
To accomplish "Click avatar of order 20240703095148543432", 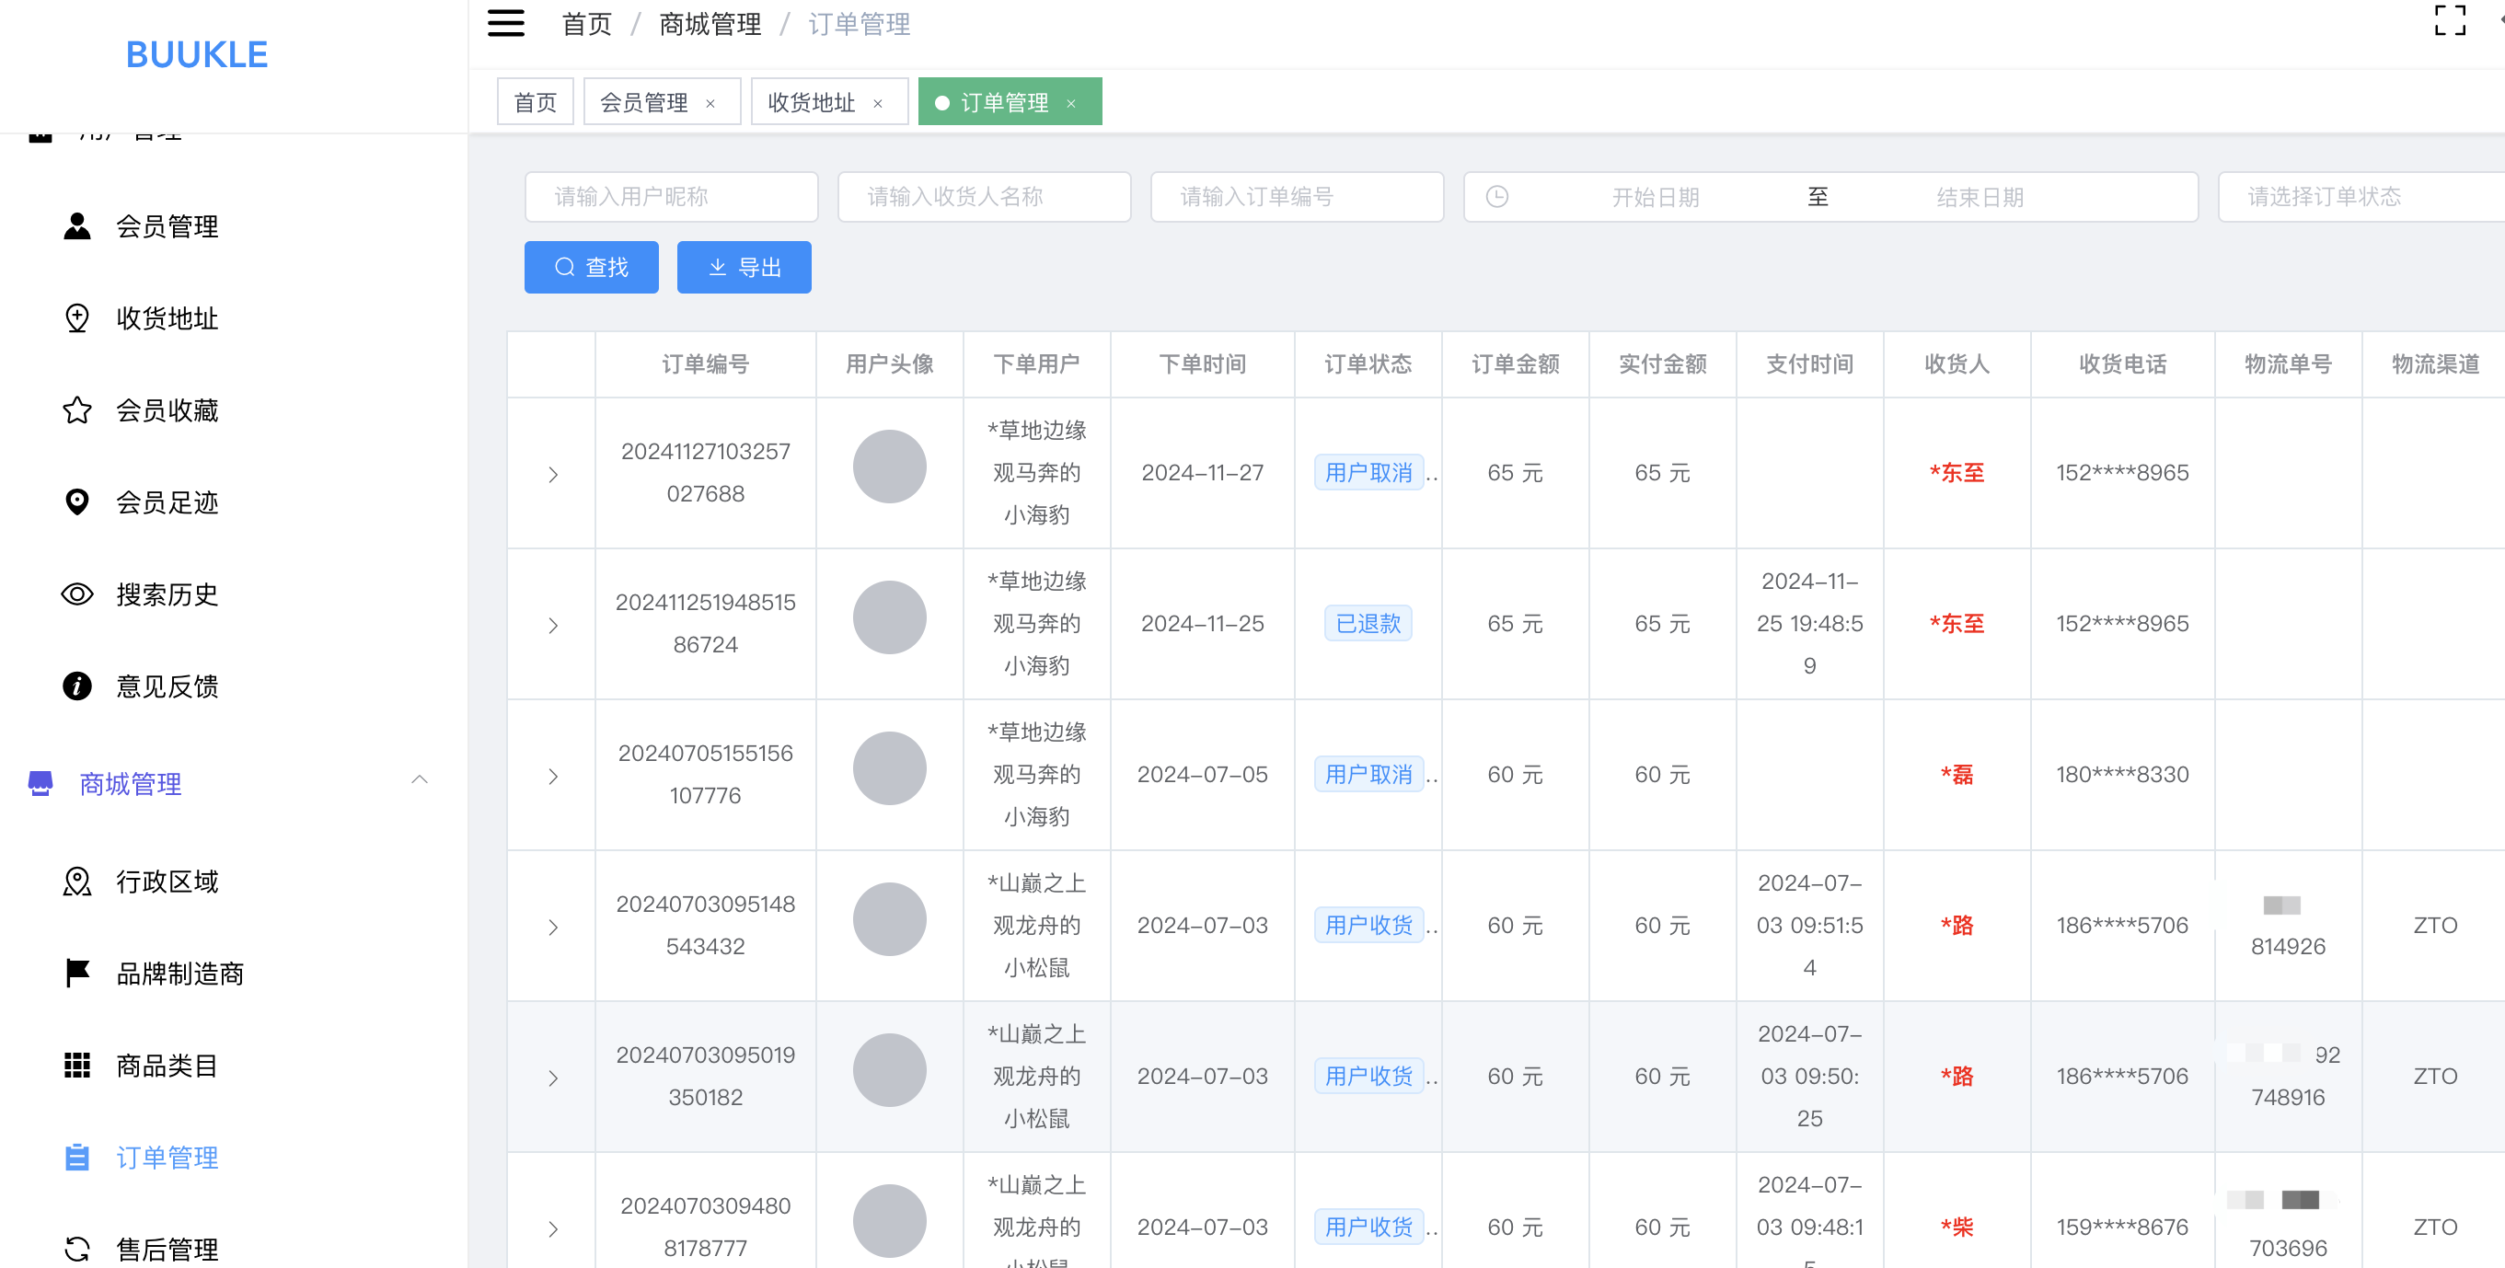I will [x=889, y=919].
